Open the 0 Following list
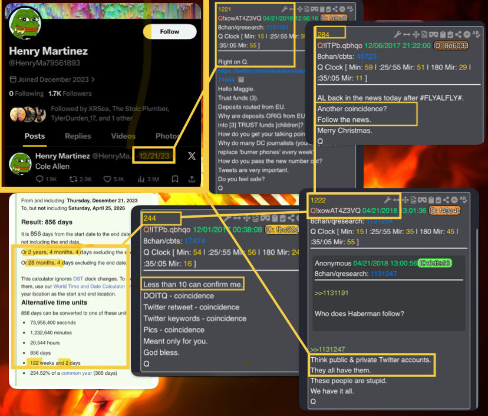The width and height of the screenshot is (488, 416). point(27,94)
